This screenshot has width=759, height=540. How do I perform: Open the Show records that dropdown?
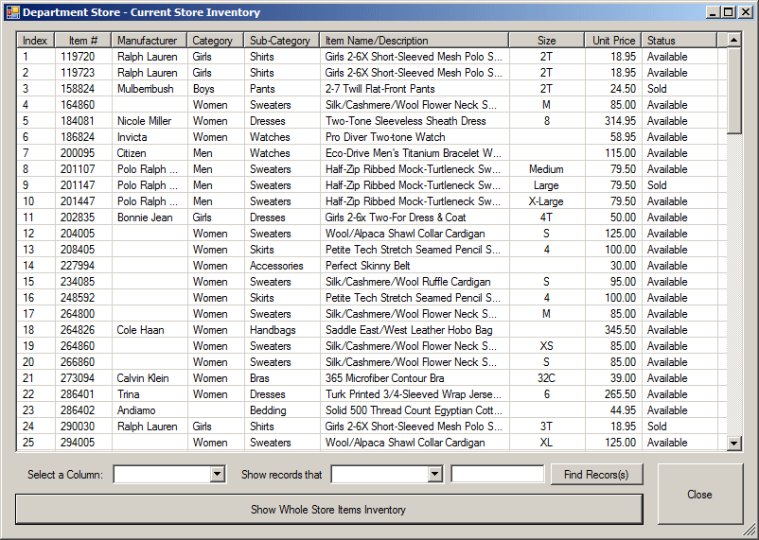tap(435, 474)
